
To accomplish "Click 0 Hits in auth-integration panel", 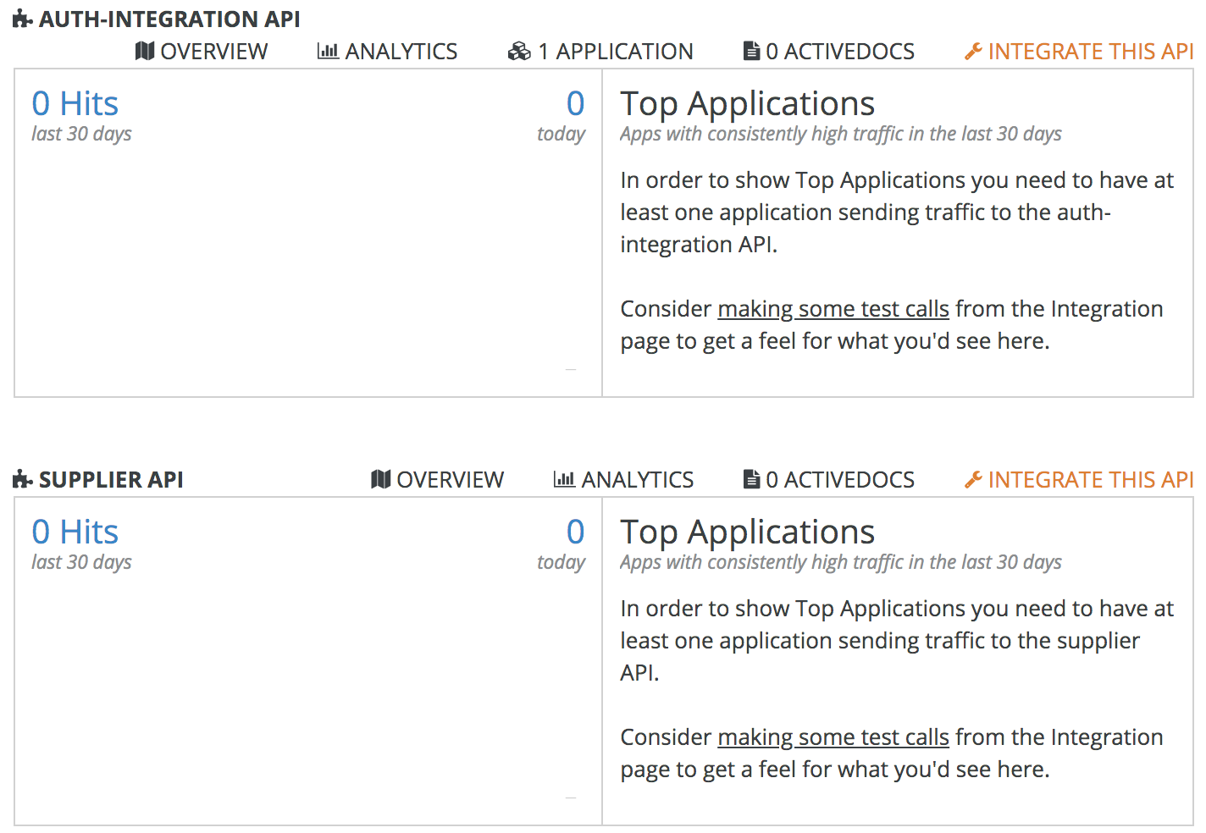I will point(75,104).
